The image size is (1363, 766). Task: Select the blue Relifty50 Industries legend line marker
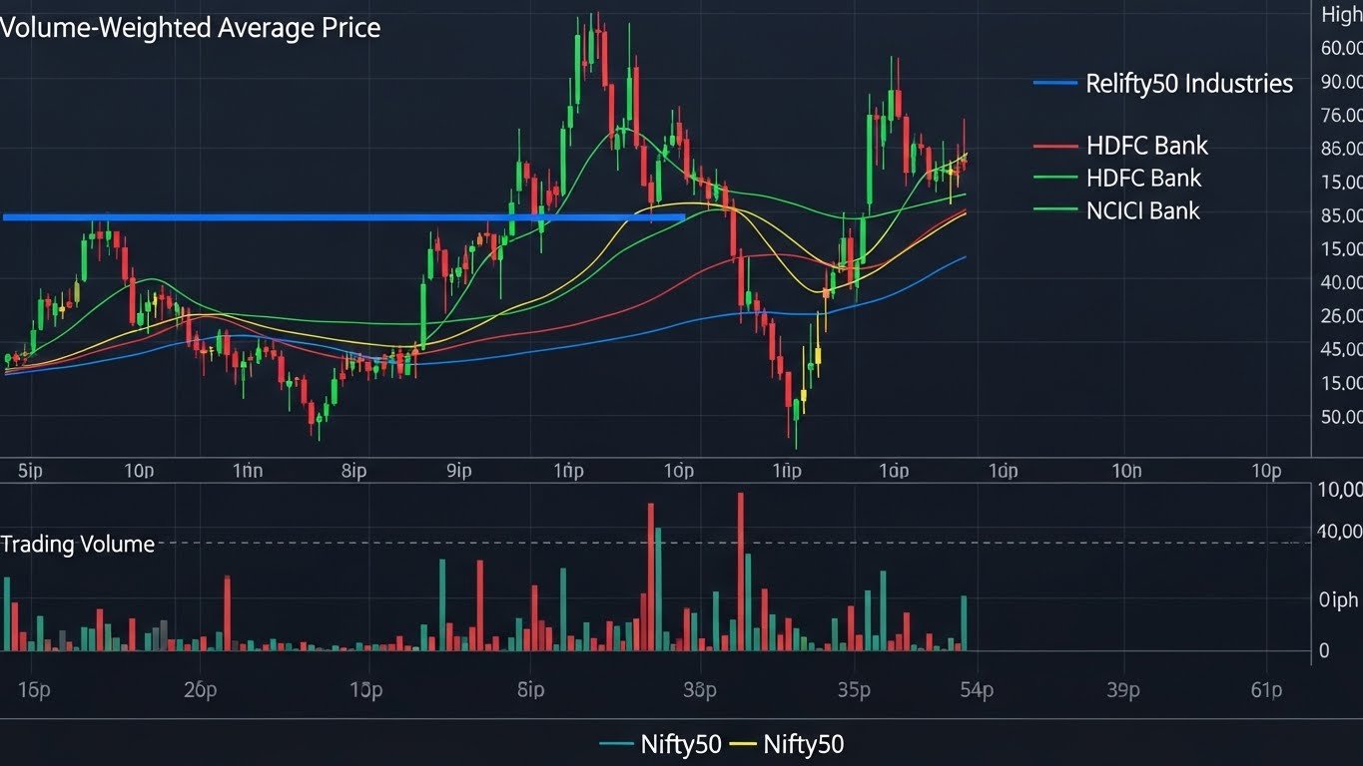pyautogui.click(x=1053, y=83)
